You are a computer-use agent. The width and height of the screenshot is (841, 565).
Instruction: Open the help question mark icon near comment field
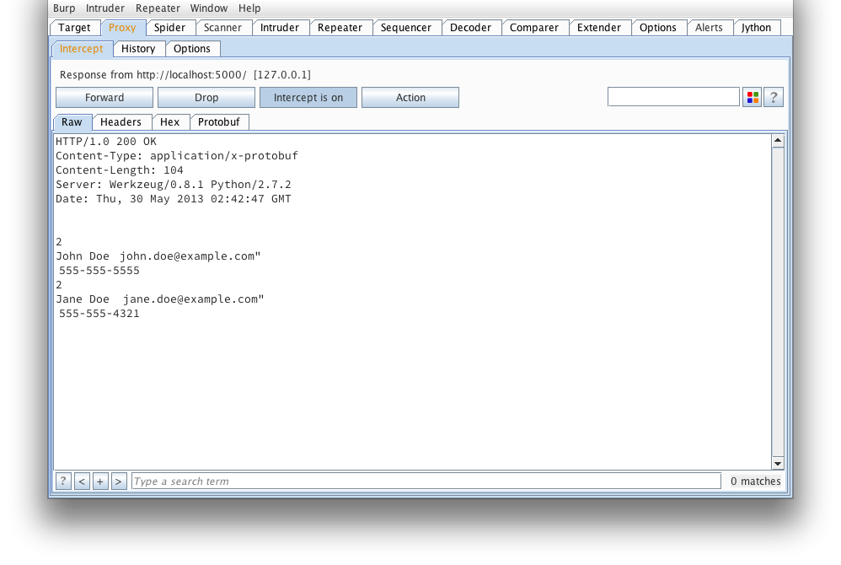774,98
